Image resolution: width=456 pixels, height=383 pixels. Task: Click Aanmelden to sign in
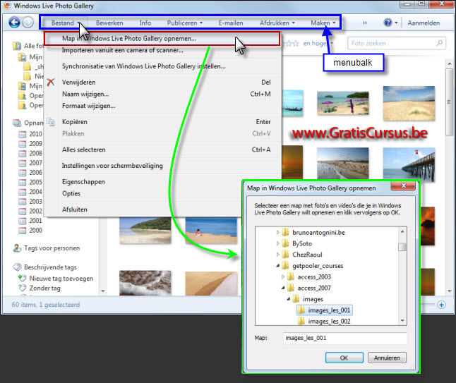[424, 23]
